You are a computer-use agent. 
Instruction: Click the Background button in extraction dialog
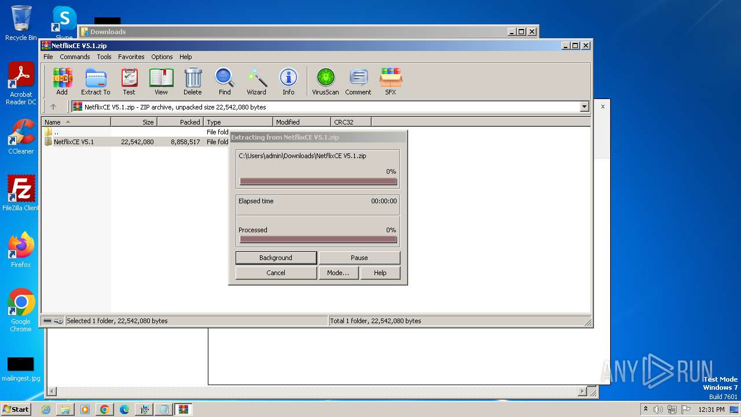[x=276, y=258]
